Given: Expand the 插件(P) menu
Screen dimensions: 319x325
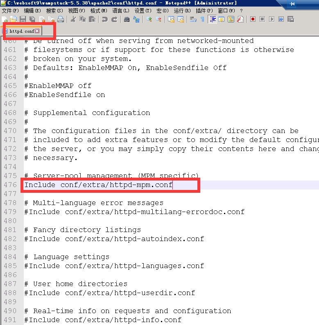Looking at the screenshot, I should click(x=204, y=11).
